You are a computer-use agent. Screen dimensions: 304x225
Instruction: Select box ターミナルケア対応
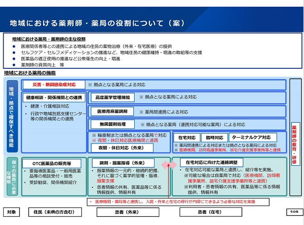(x=253, y=137)
